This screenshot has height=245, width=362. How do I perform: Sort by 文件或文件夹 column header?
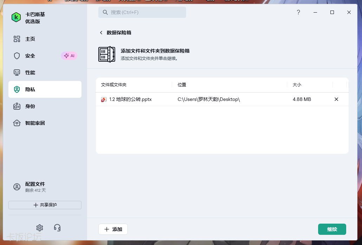pyautogui.click(x=114, y=85)
